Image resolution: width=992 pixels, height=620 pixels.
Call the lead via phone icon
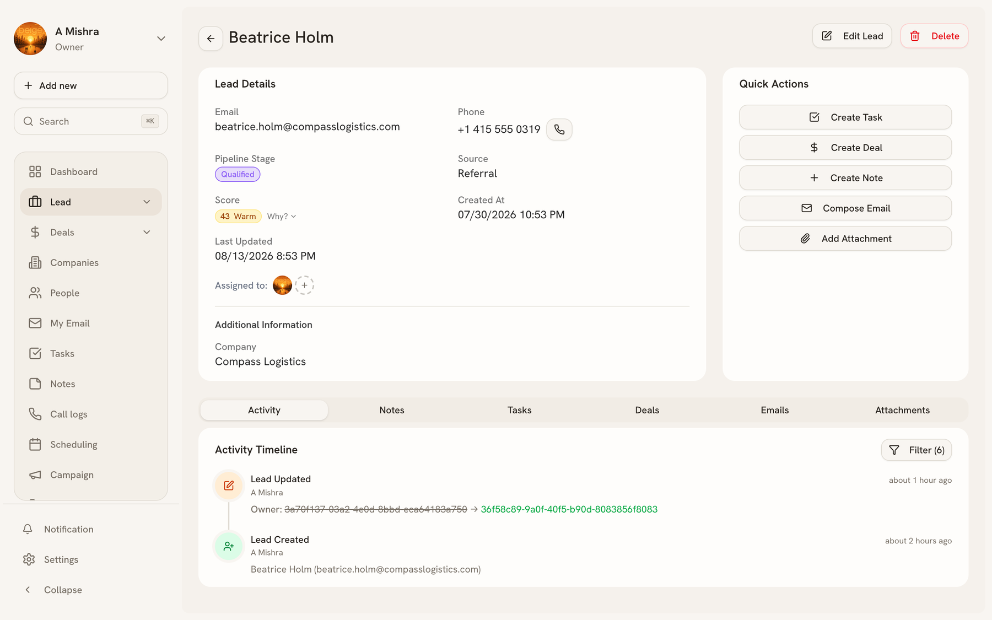coord(559,130)
